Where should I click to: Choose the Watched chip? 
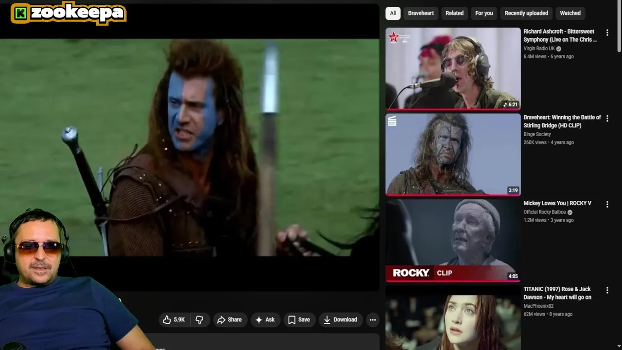pos(570,13)
